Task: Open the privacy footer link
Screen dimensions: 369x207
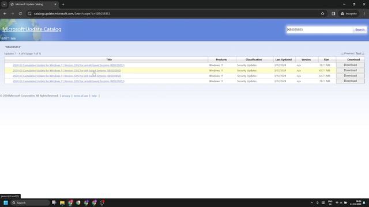Action: pyautogui.click(x=66, y=96)
